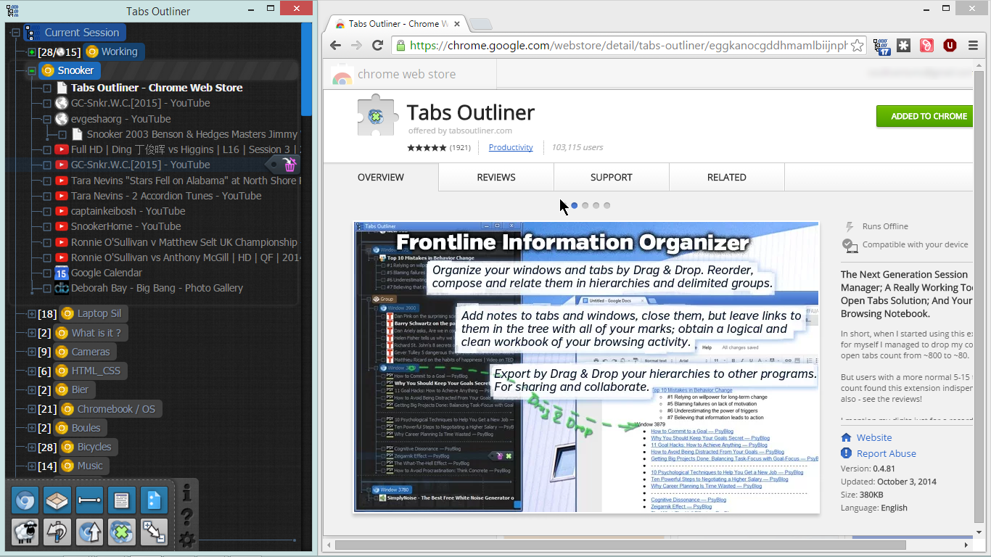991x557 pixels.
Task: Click the New Window Chrome icon in Tabs Outliner toolbar
Action: pyautogui.click(x=25, y=500)
